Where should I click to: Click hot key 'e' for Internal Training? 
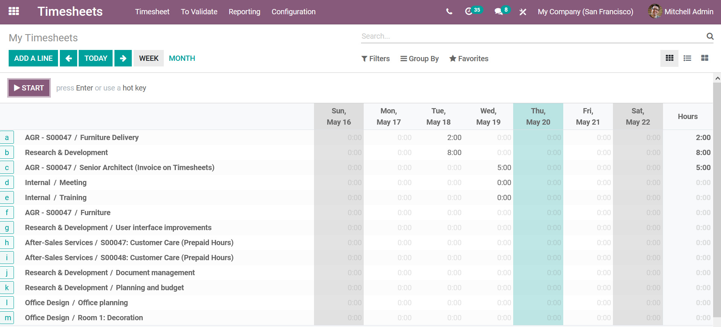tap(7, 197)
